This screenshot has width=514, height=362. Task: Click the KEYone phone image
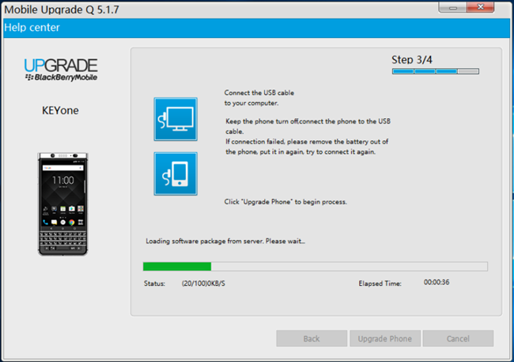tap(62, 204)
